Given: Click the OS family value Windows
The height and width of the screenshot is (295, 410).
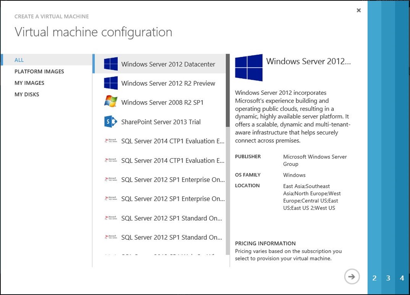Looking at the screenshot, I should [294, 175].
